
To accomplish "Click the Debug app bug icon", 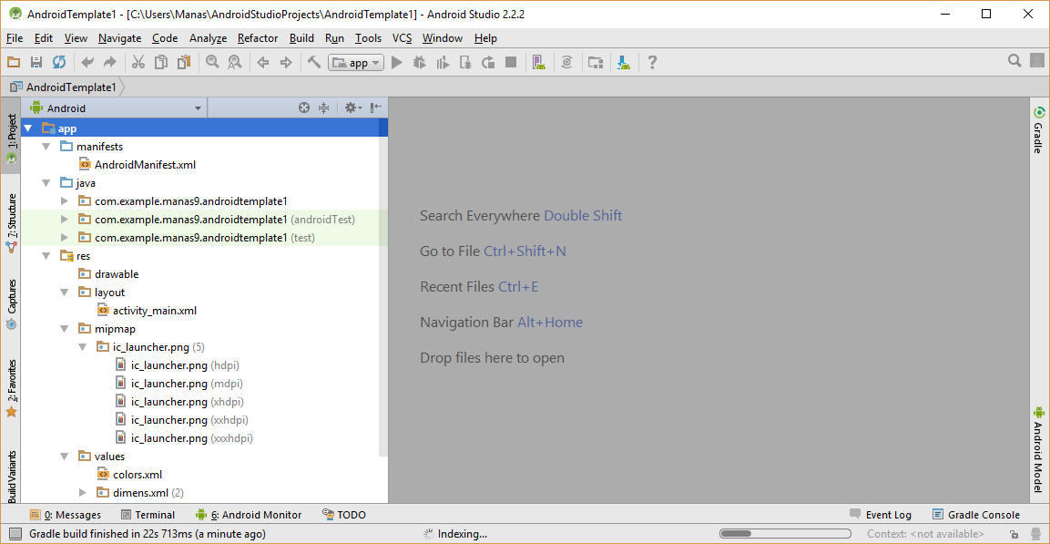I will coord(419,62).
